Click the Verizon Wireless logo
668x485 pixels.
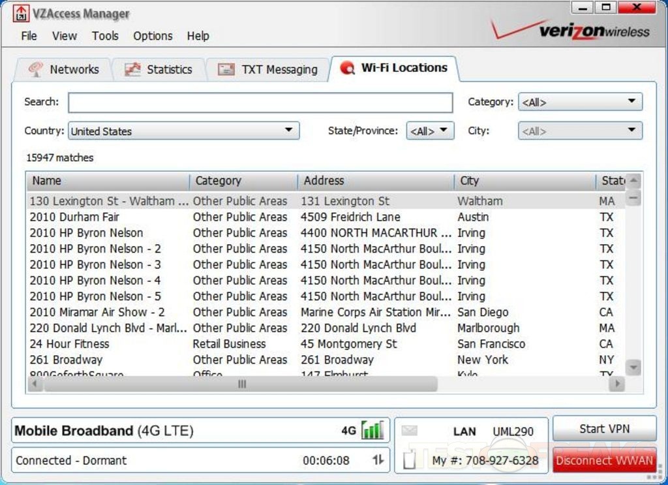click(570, 31)
